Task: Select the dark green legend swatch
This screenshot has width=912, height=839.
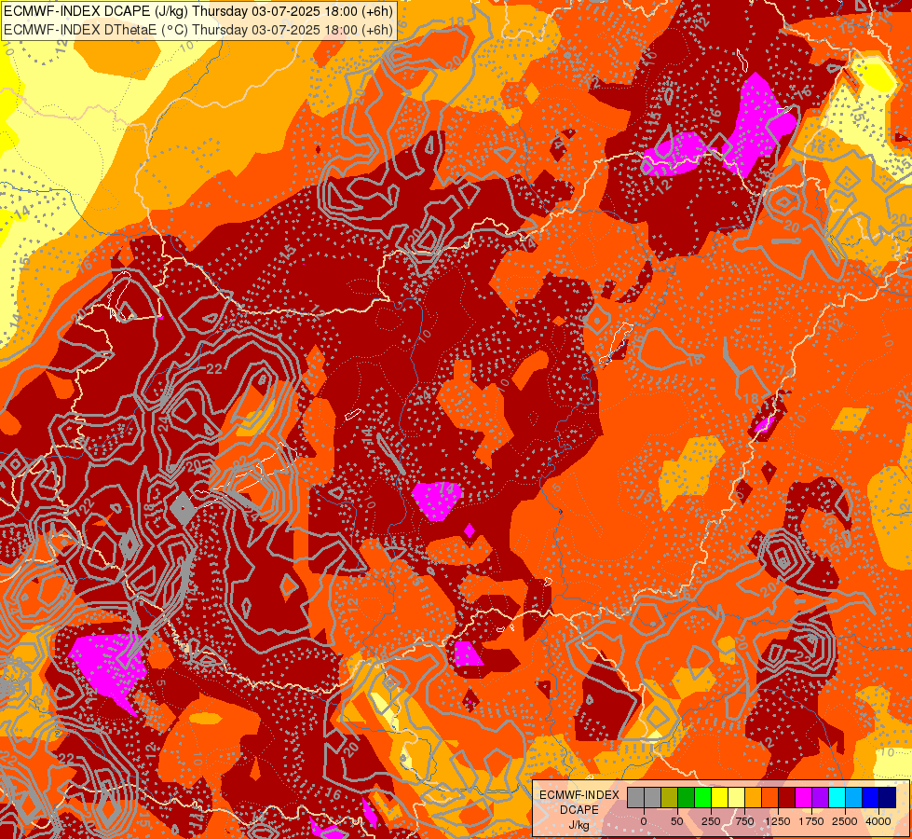Action: pos(687,798)
